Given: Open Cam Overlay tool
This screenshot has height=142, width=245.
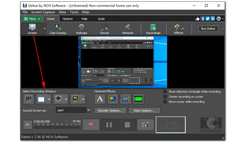Looking at the screenshot, I should pos(58,29).
